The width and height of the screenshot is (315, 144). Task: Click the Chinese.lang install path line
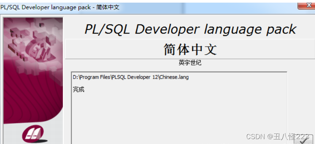(131, 77)
